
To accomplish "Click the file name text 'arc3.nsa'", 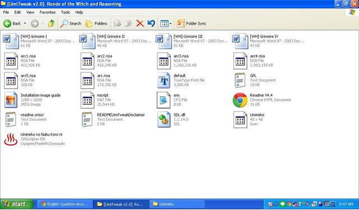I will click(x=181, y=56).
